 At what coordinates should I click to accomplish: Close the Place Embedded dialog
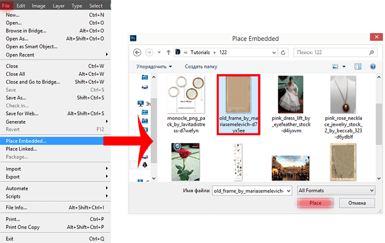click(376, 37)
